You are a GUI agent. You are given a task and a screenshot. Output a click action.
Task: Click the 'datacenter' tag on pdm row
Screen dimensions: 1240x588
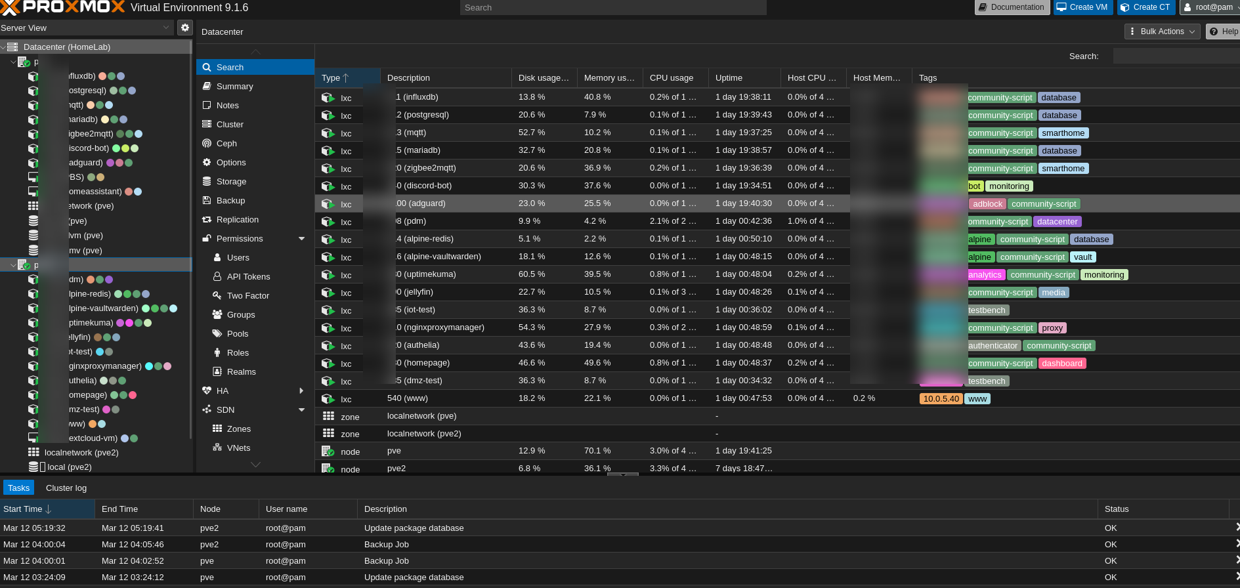(1057, 222)
